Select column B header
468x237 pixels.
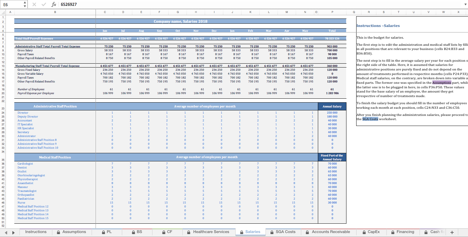pyautogui.click(x=55, y=12)
